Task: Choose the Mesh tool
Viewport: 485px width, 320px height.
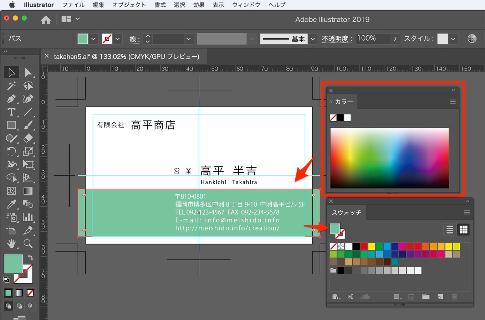Action: [x=11, y=191]
